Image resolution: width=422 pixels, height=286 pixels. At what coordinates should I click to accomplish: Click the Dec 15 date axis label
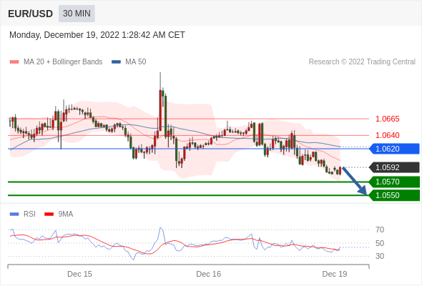tap(79, 274)
